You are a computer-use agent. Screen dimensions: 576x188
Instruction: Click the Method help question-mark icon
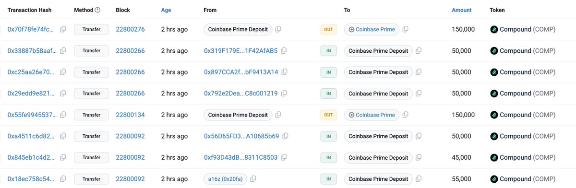coord(98,10)
